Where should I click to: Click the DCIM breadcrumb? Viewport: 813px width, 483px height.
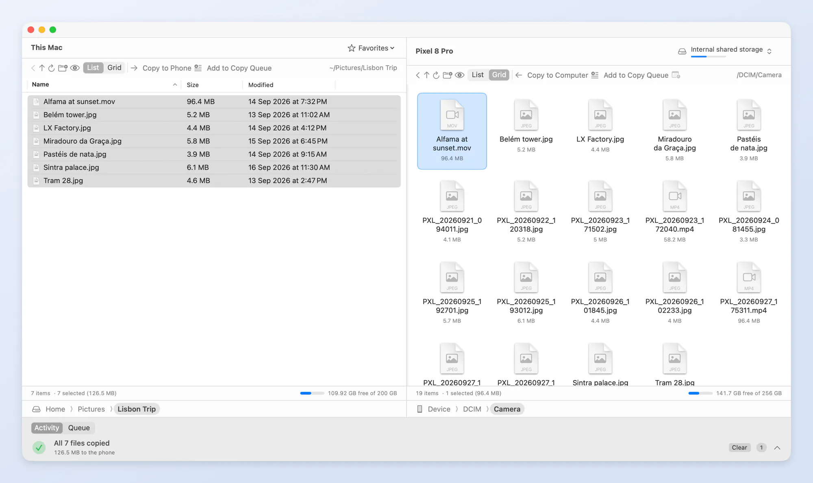coord(472,409)
